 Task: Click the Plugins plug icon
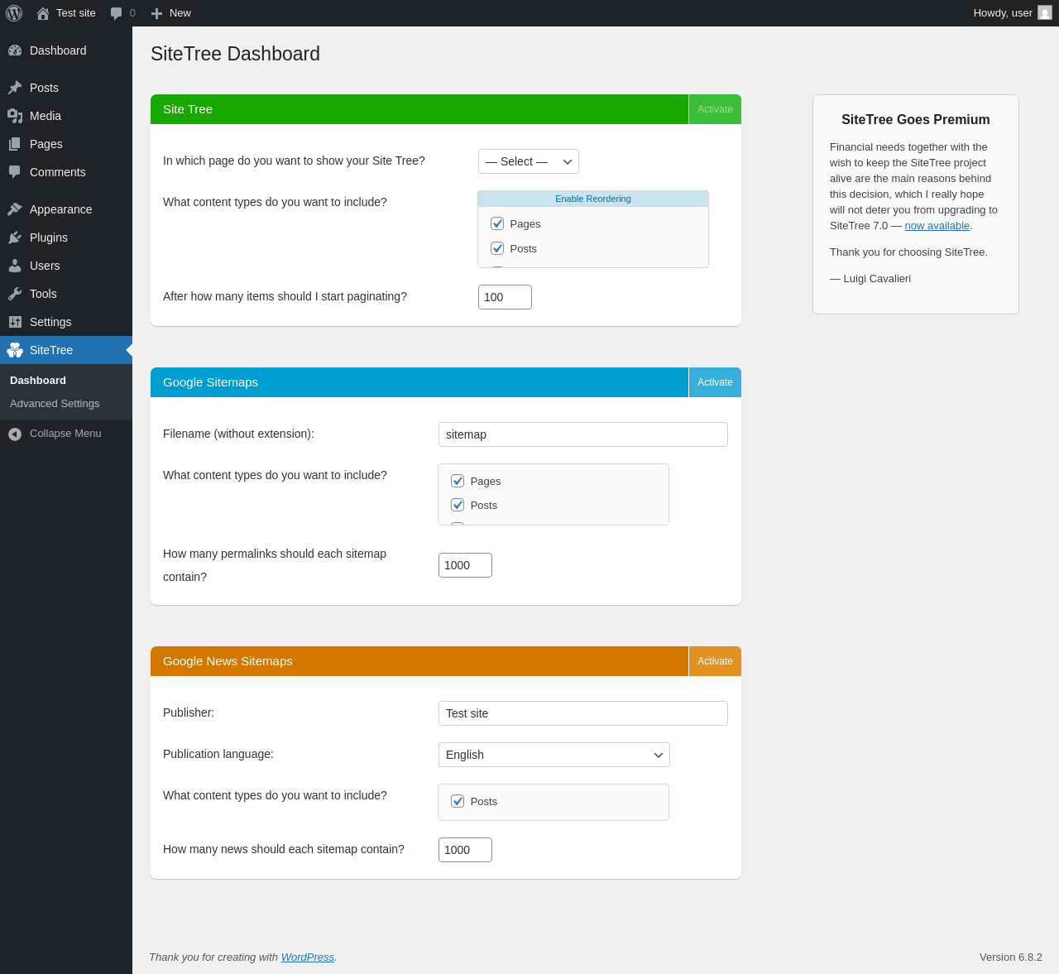15,238
